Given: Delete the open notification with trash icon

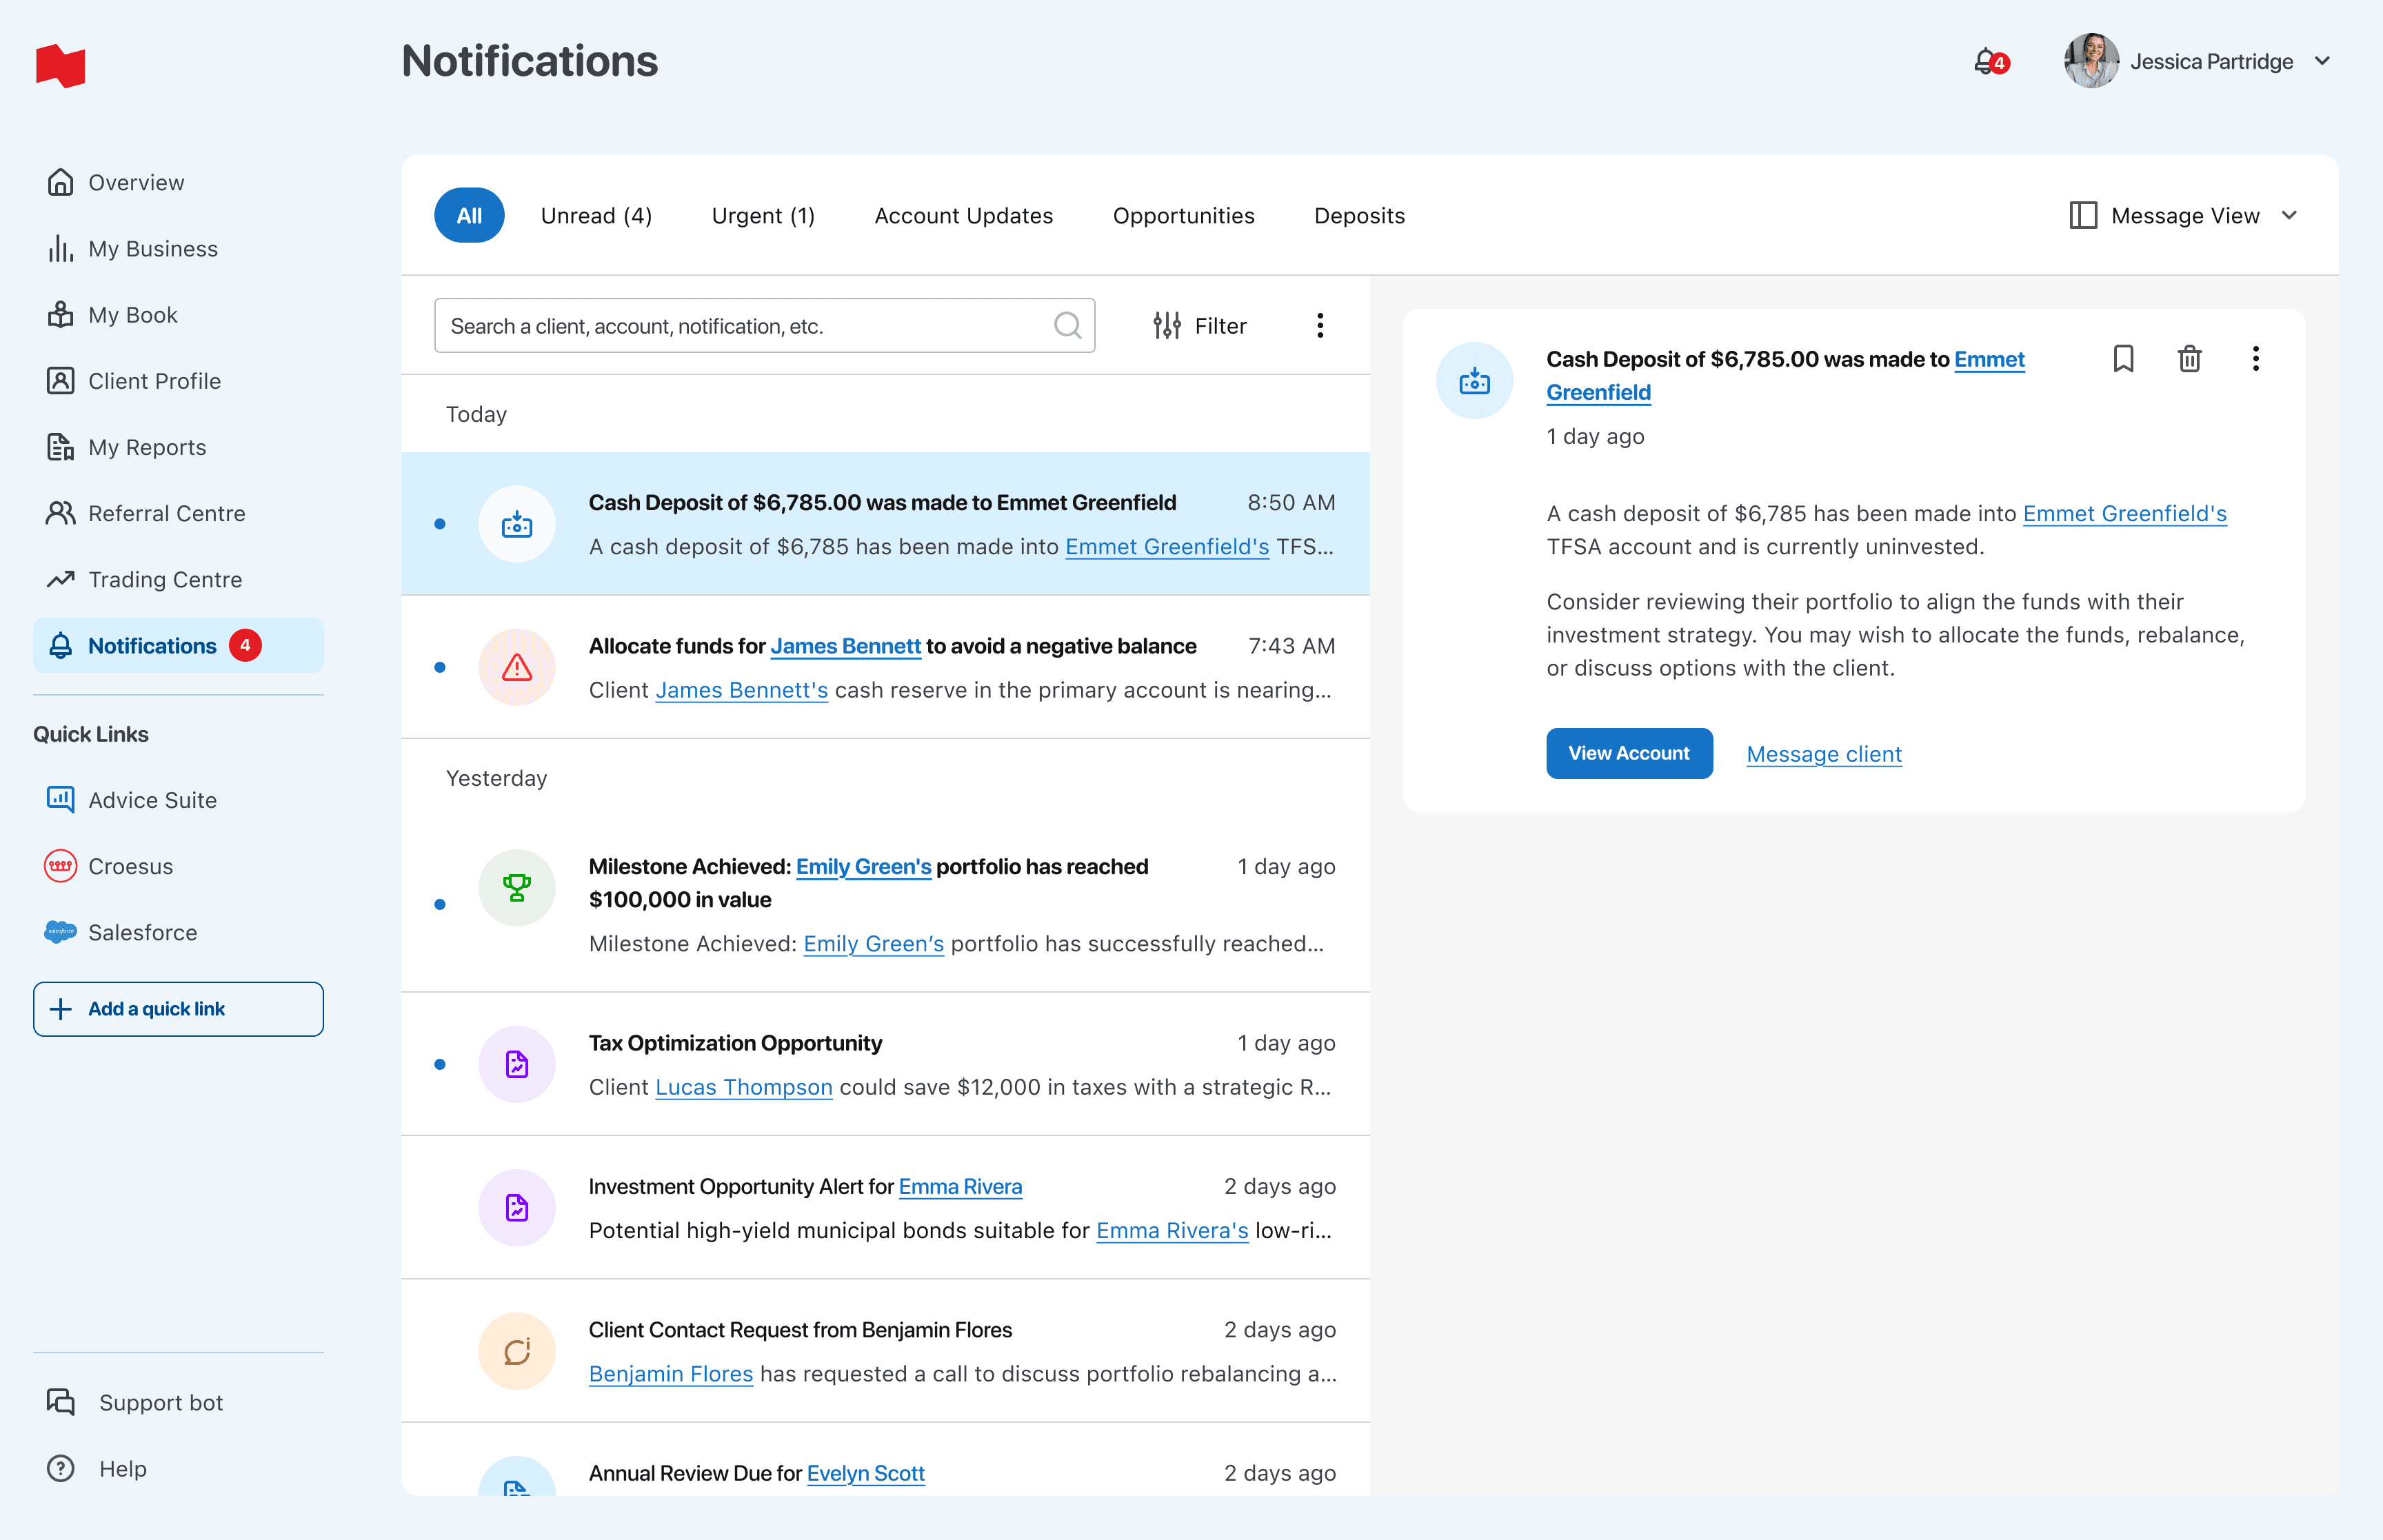Looking at the screenshot, I should (x=2189, y=359).
